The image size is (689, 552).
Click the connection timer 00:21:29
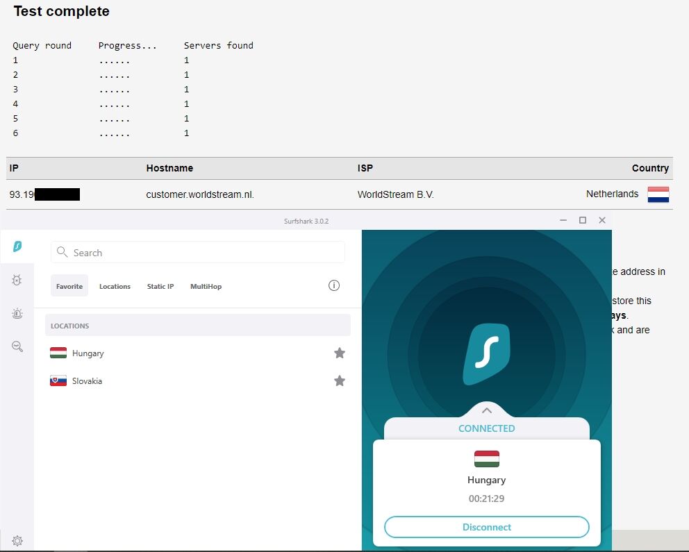(x=486, y=499)
